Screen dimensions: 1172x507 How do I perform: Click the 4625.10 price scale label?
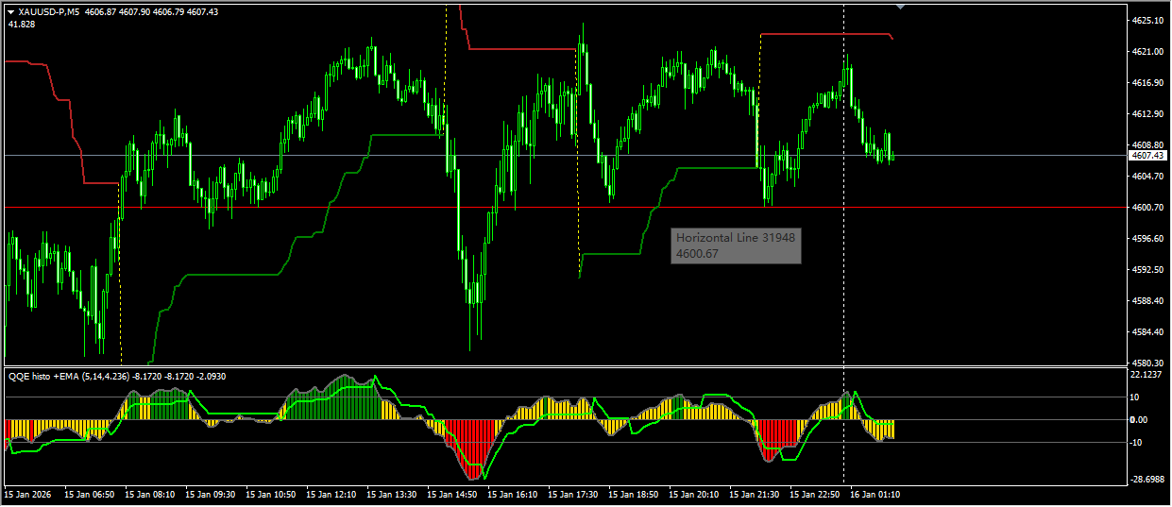[1147, 20]
